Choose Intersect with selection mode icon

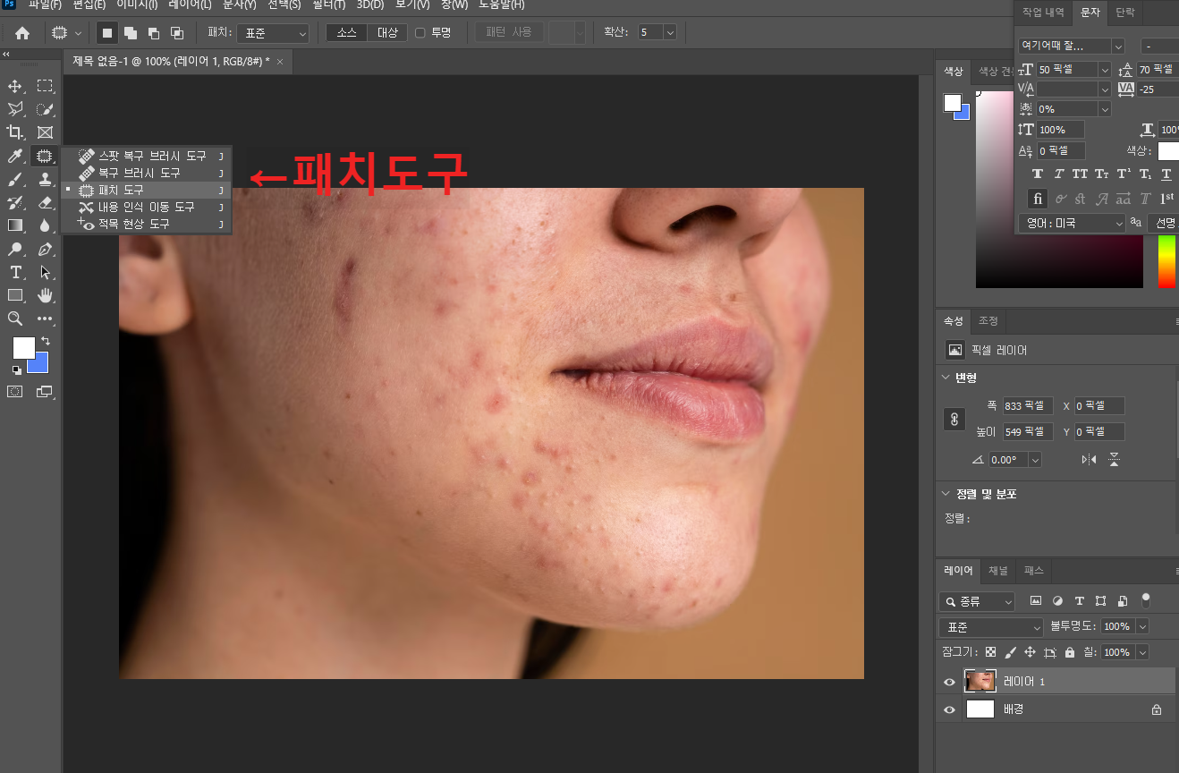coord(177,33)
